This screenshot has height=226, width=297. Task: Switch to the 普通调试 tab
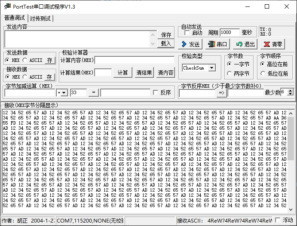(14, 18)
